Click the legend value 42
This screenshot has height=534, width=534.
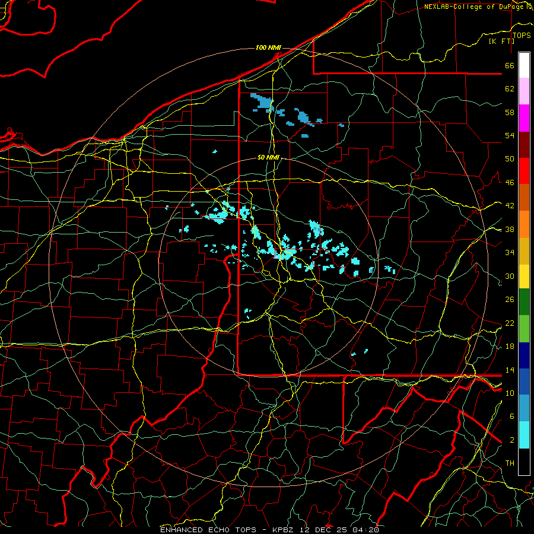pyautogui.click(x=510, y=206)
